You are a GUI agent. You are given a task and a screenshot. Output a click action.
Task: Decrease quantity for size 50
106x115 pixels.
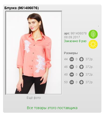point(72,82)
